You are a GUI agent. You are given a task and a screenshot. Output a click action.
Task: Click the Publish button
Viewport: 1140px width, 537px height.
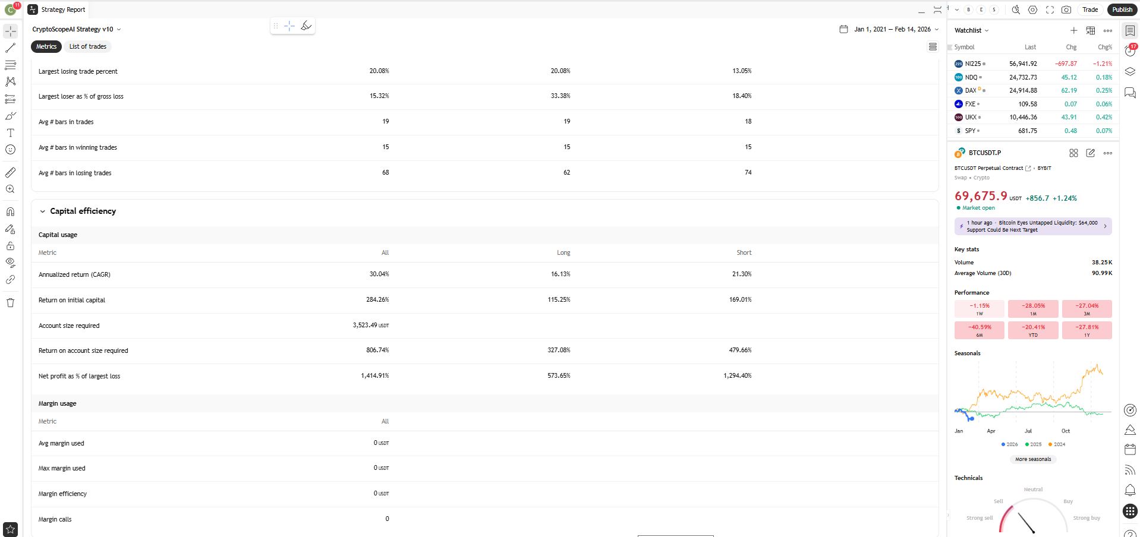1122,10
